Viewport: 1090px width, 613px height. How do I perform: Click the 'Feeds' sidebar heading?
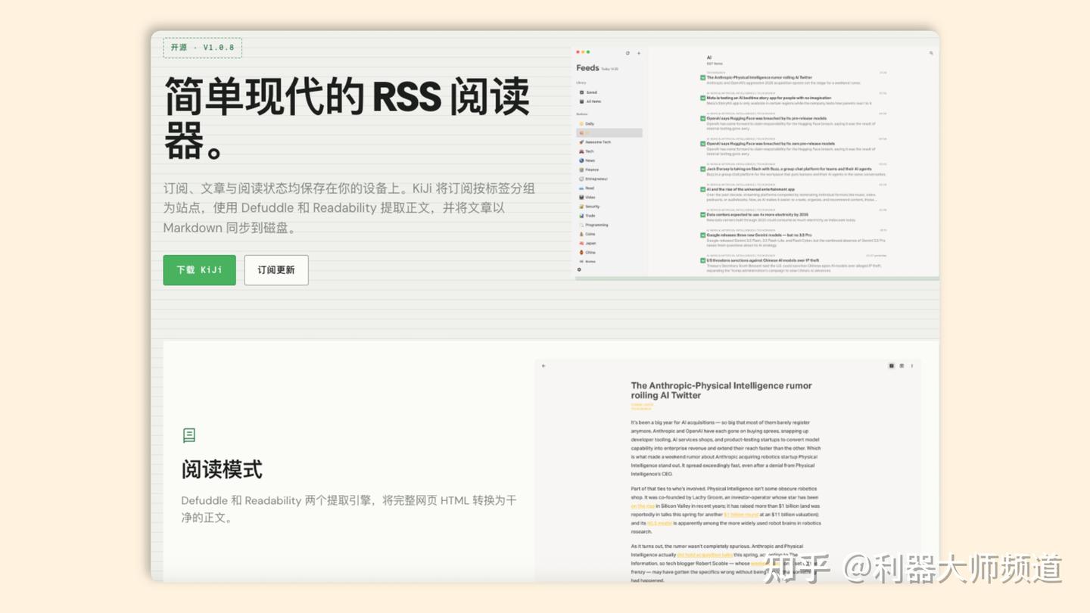point(587,68)
